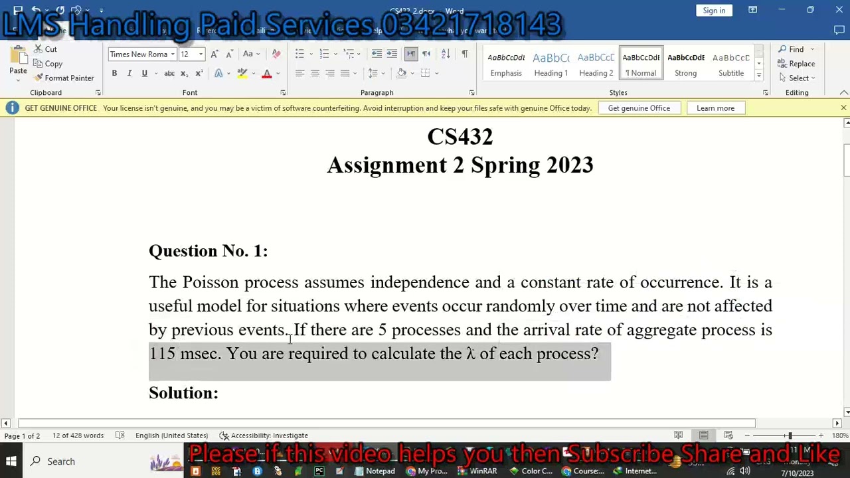The height and width of the screenshot is (478, 850).
Task: Click Sign in at the top
Action: coord(714,11)
